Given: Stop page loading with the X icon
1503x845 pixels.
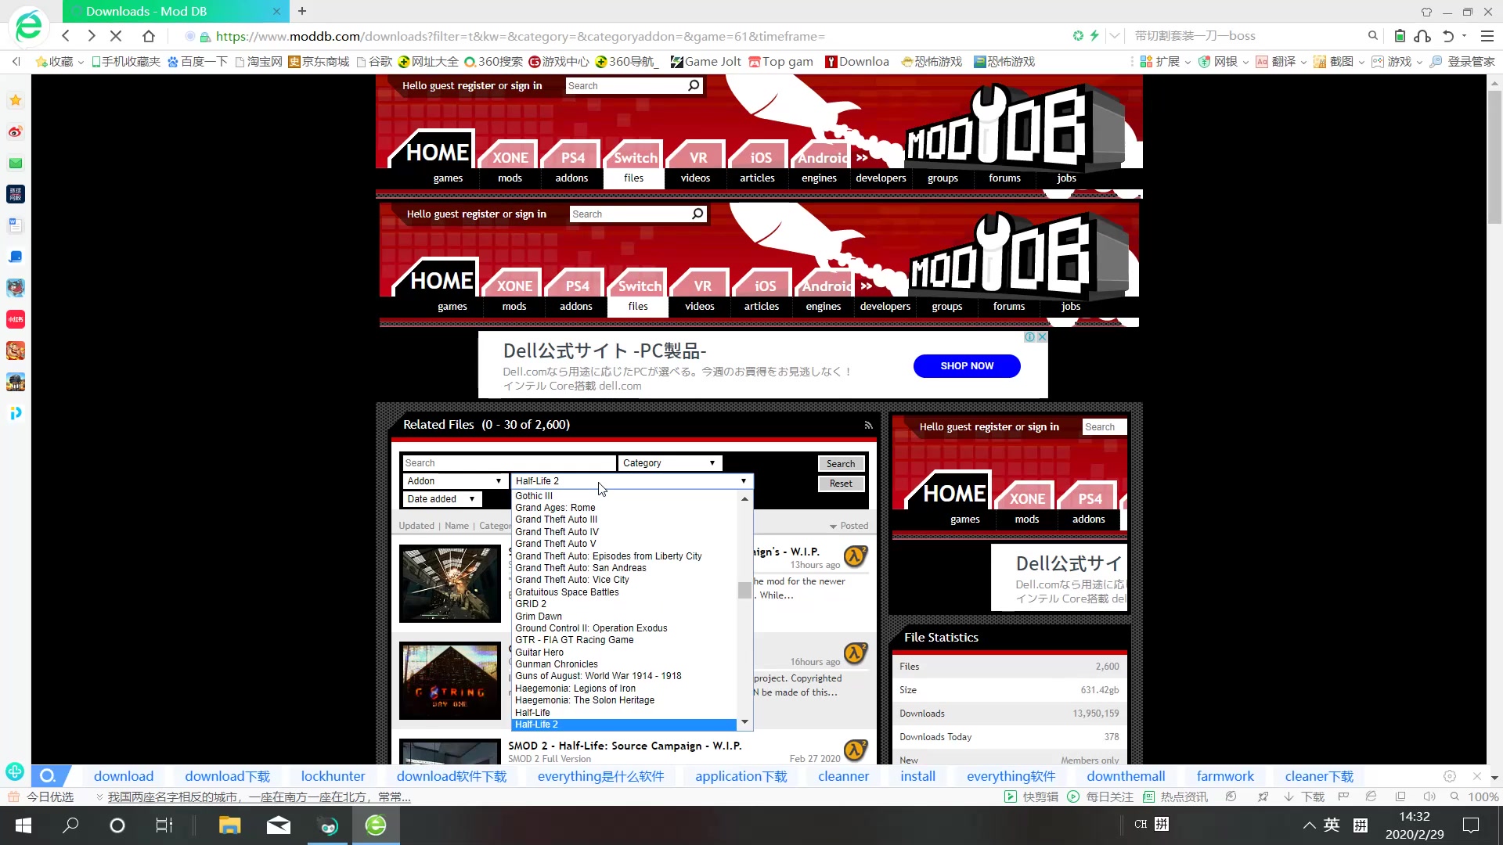Looking at the screenshot, I should [x=116, y=36].
